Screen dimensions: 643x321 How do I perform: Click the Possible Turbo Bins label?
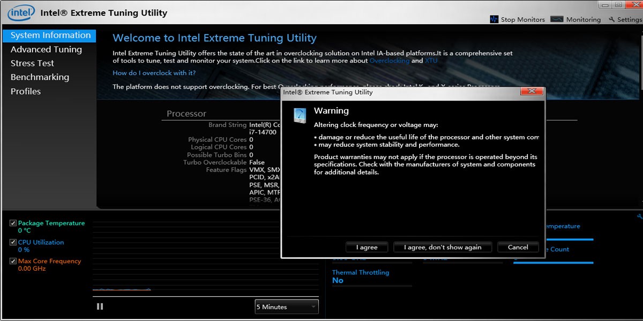pyautogui.click(x=217, y=155)
